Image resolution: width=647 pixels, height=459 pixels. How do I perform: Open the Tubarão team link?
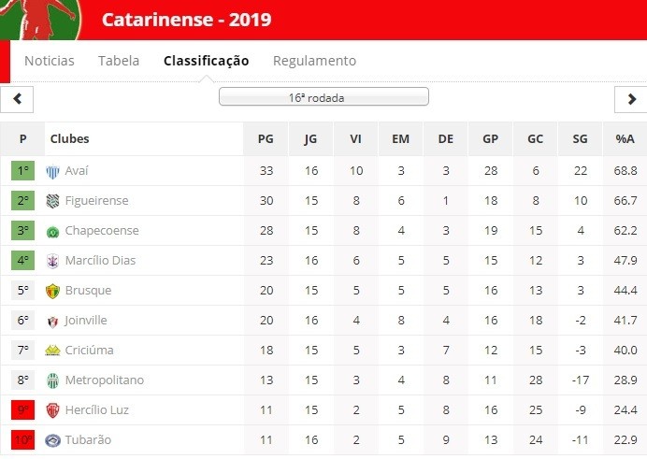90,440
